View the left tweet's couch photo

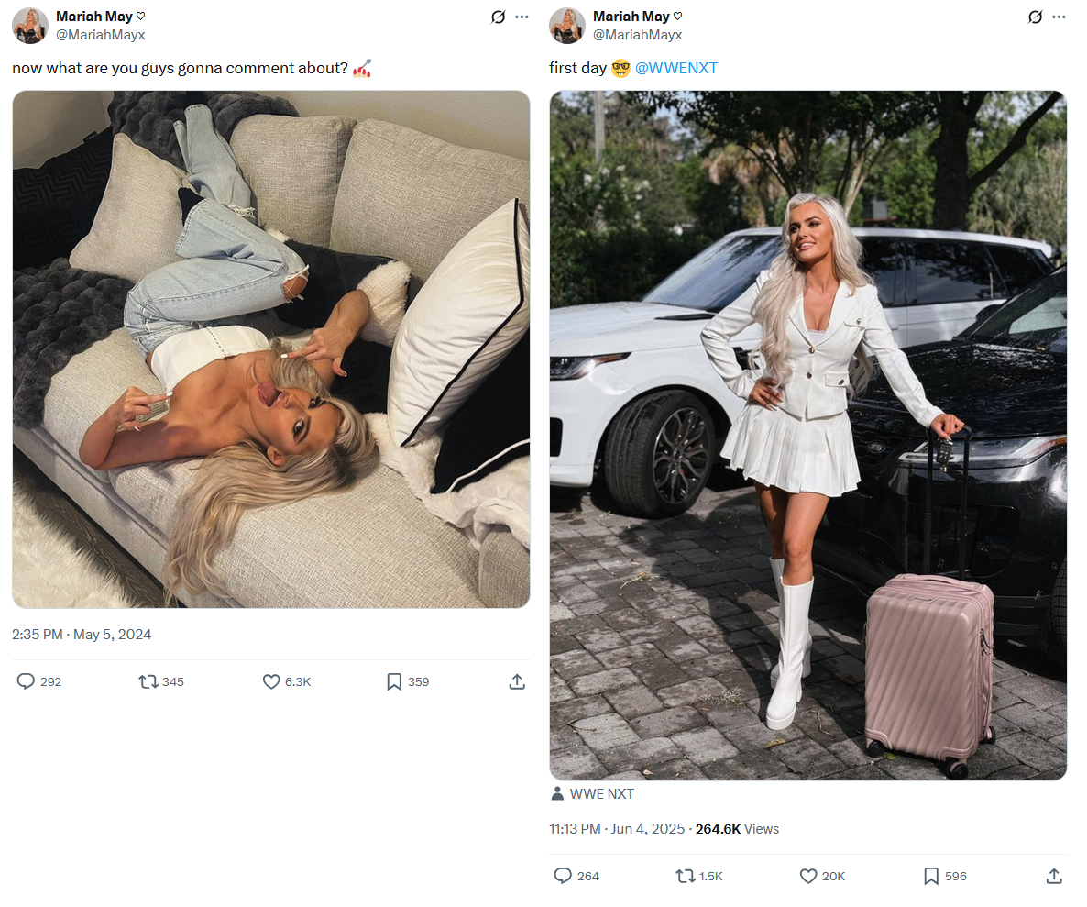pos(271,349)
